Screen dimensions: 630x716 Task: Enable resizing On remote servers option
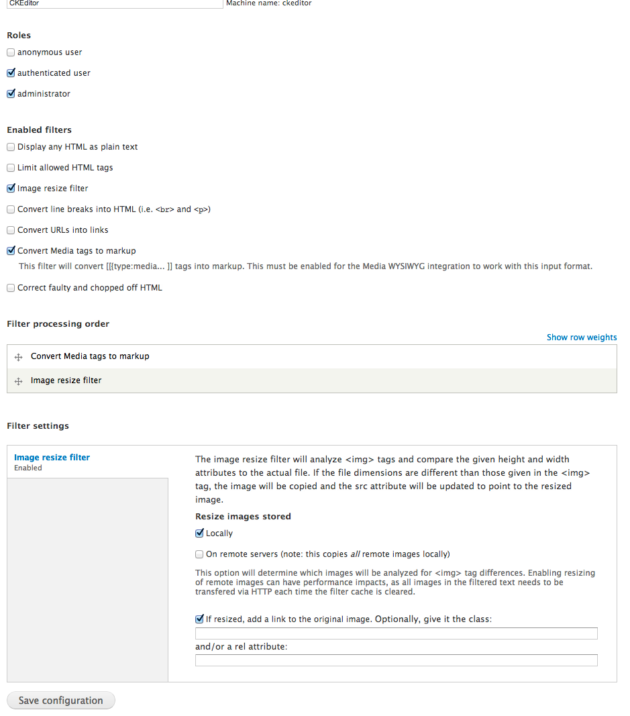pyautogui.click(x=199, y=554)
